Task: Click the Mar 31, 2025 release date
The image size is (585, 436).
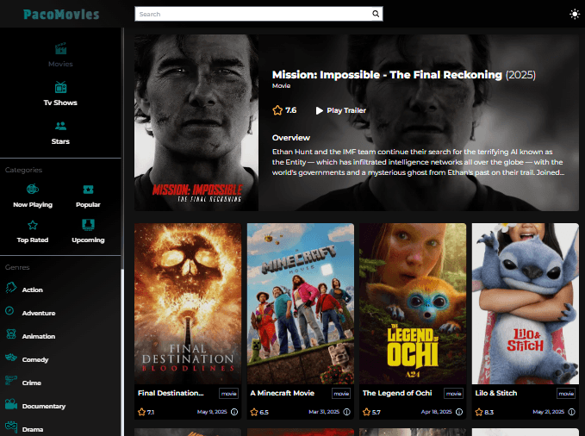Action: click(324, 412)
